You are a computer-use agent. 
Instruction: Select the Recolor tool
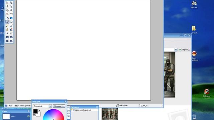11,29
